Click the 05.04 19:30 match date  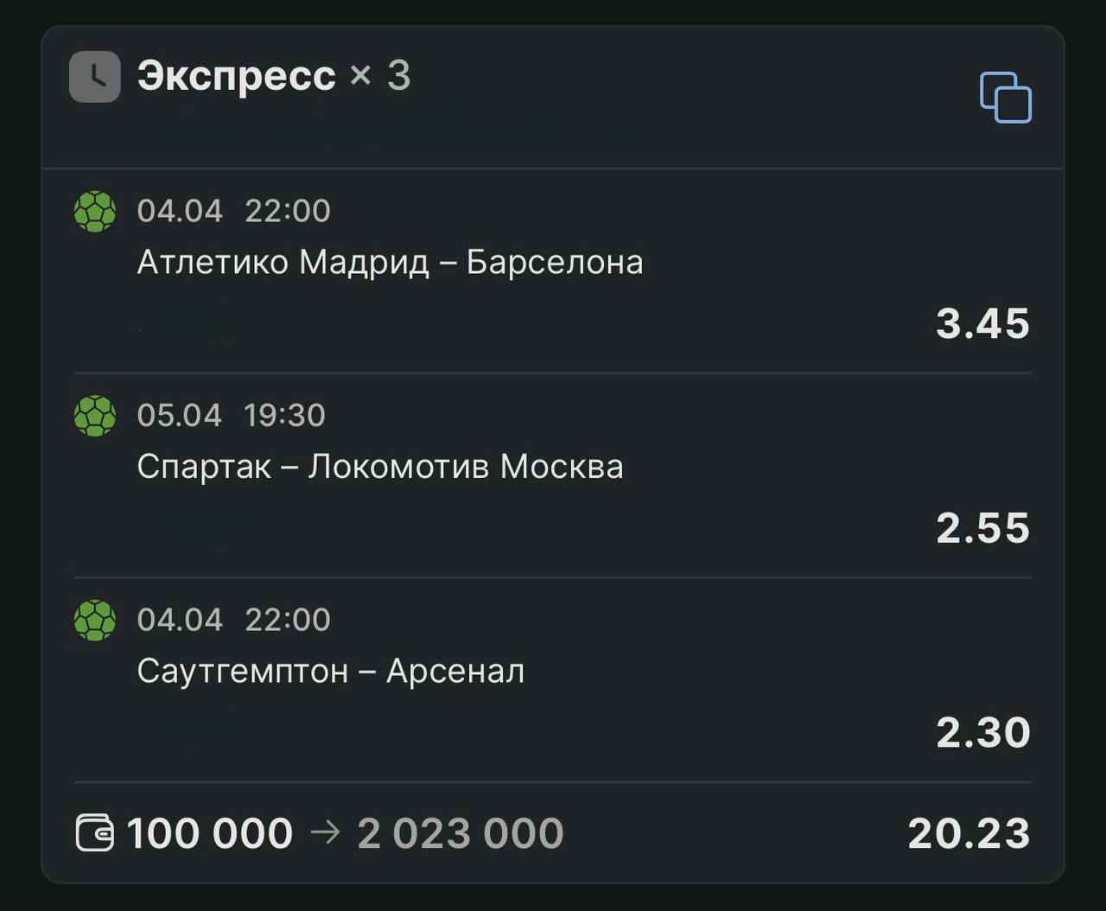tap(232, 416)
